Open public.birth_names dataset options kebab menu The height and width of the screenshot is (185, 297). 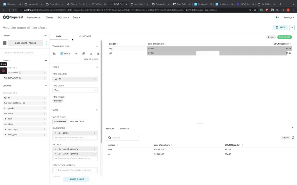(46, 43)
